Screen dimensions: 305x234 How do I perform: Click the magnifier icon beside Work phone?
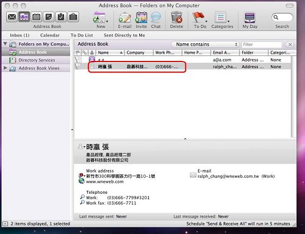[82, 197]
